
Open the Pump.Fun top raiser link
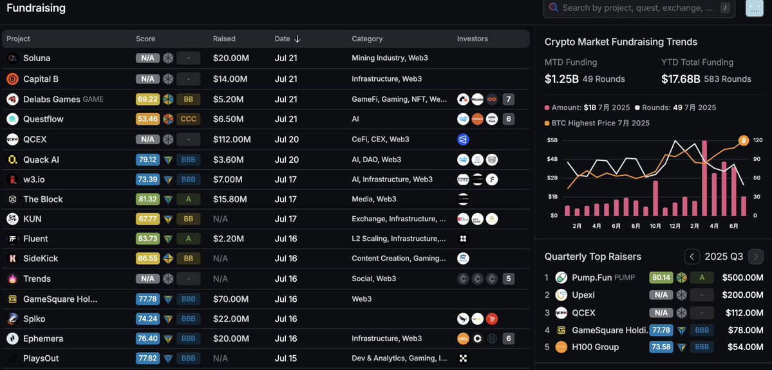[x=592, y=277]
